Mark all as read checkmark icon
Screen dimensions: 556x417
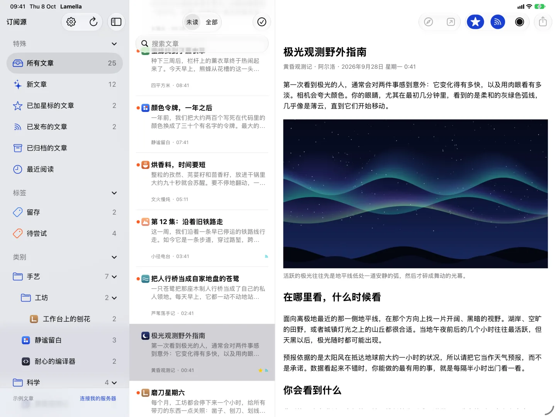point(262,22)
